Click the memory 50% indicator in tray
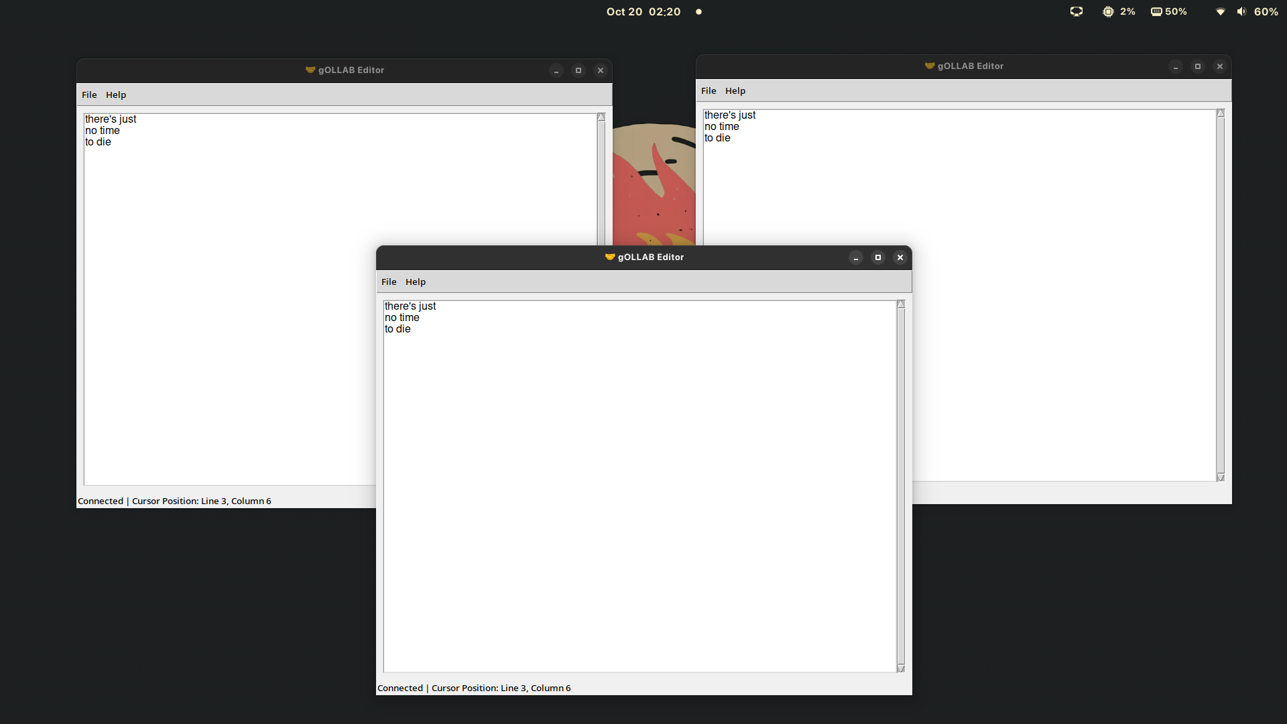This screenshot has height=724, width=1287. point(1169,11)
